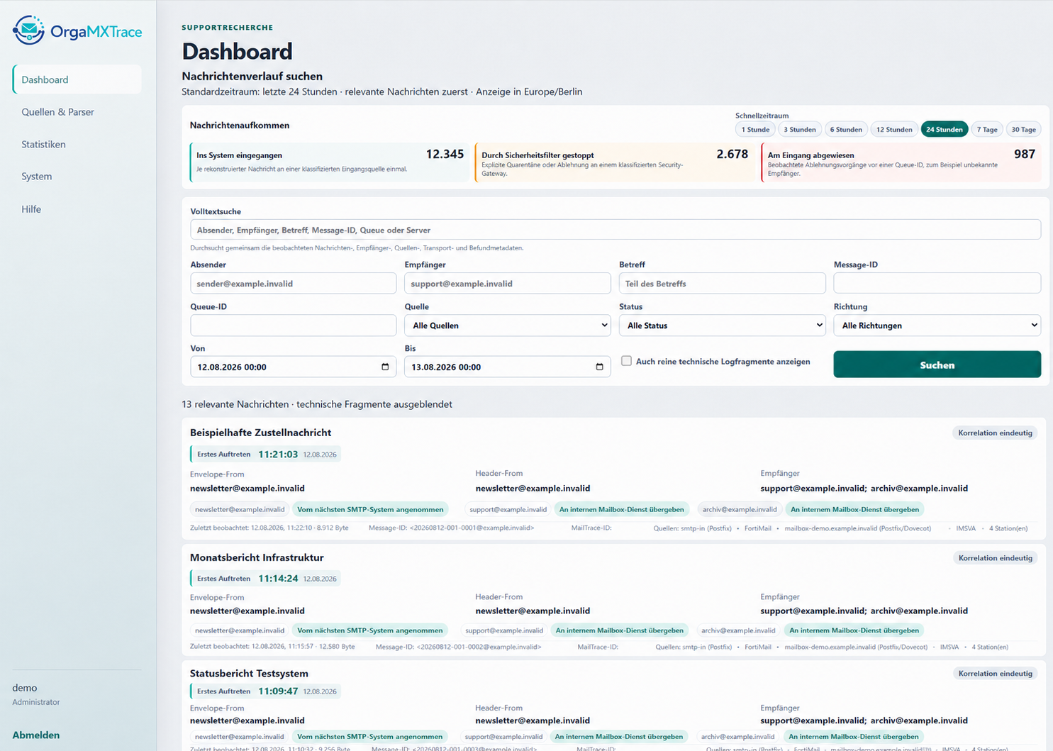Open calendar picker in Bis field
The image size is (1053, 751).
coord(599,367)
